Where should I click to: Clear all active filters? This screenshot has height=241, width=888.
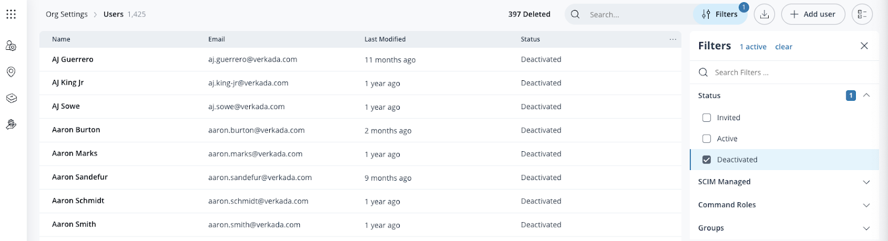784,47
